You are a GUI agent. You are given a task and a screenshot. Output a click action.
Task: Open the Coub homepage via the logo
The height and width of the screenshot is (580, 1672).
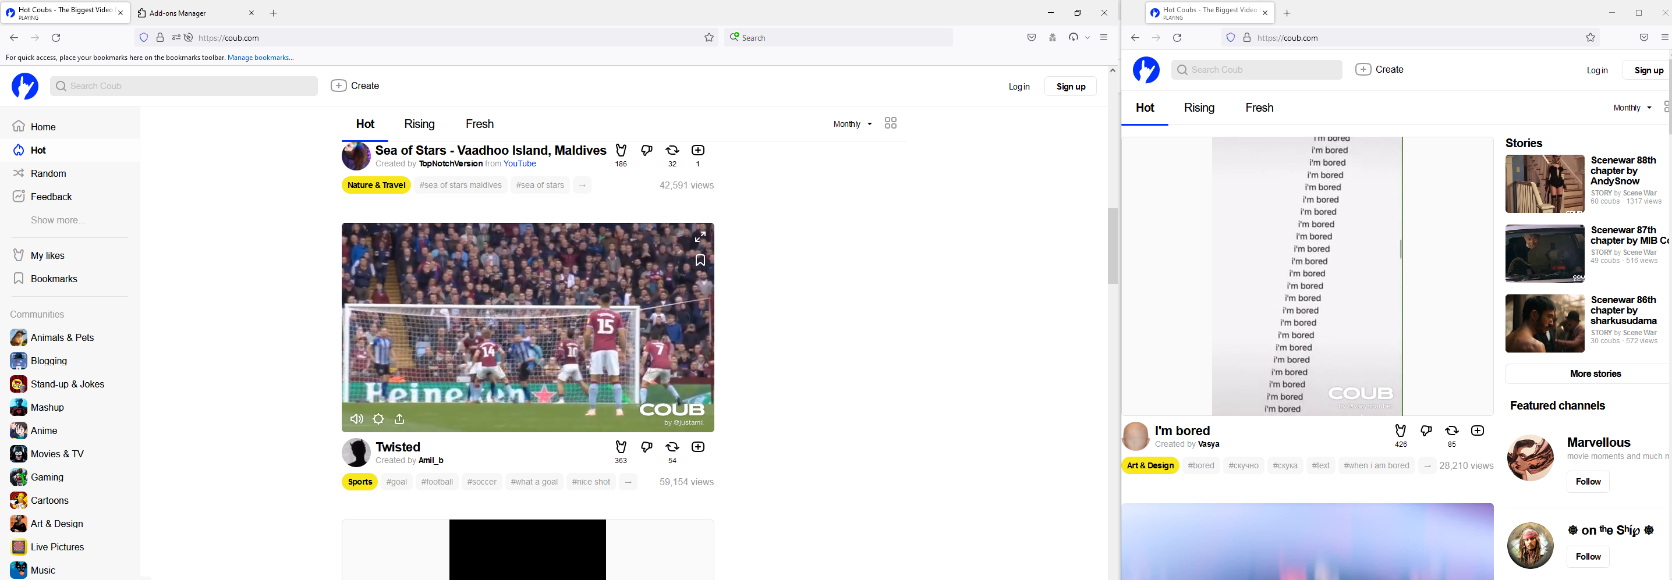24,86
